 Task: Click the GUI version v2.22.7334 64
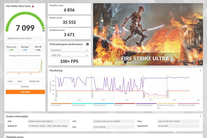pyautogui.click(x=113, y=127)
